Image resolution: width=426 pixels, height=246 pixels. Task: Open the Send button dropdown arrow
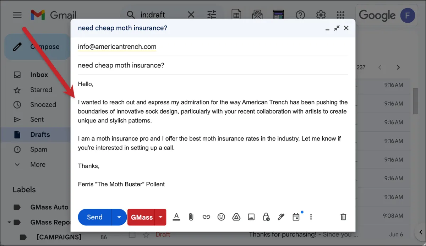click(119, 217)
